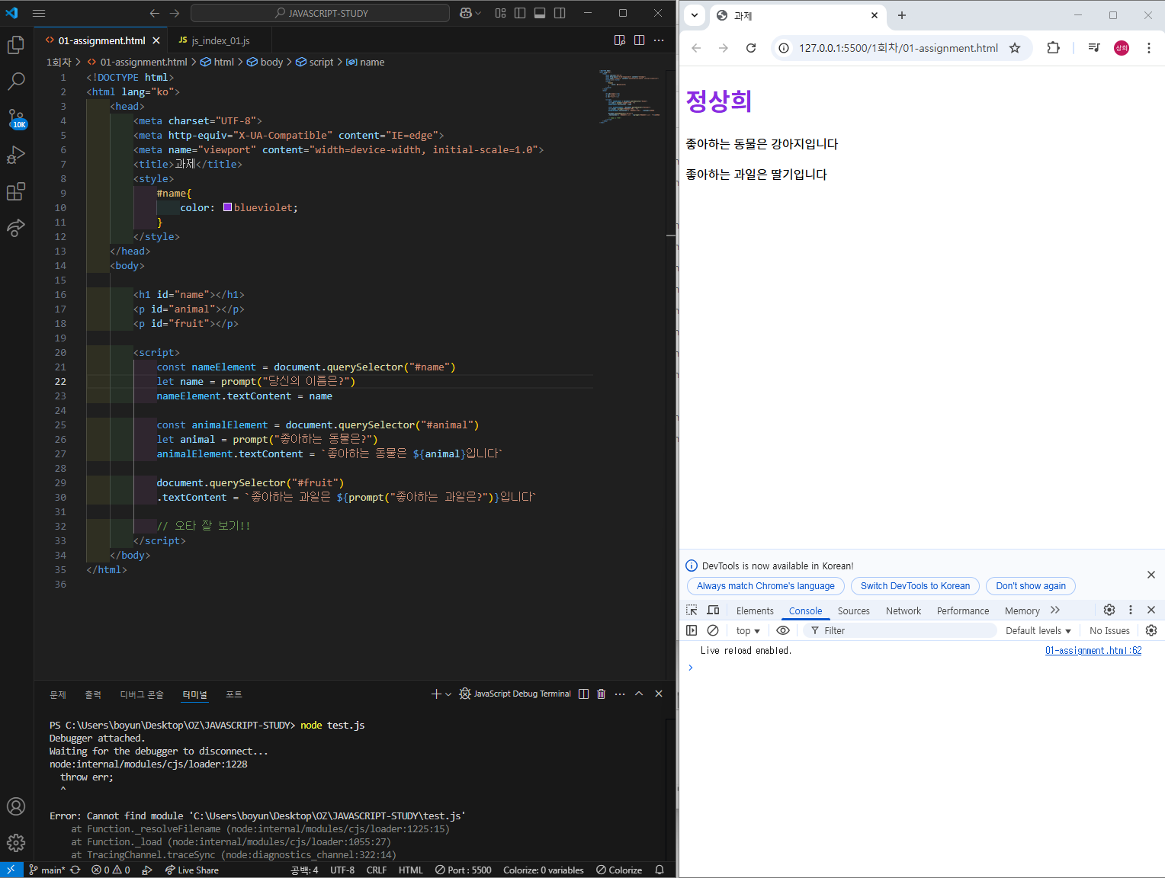Create a live expression with the eye icon
Viewport: 1165px width, 878px height.
pyautogui.click(x=783, y=630)
